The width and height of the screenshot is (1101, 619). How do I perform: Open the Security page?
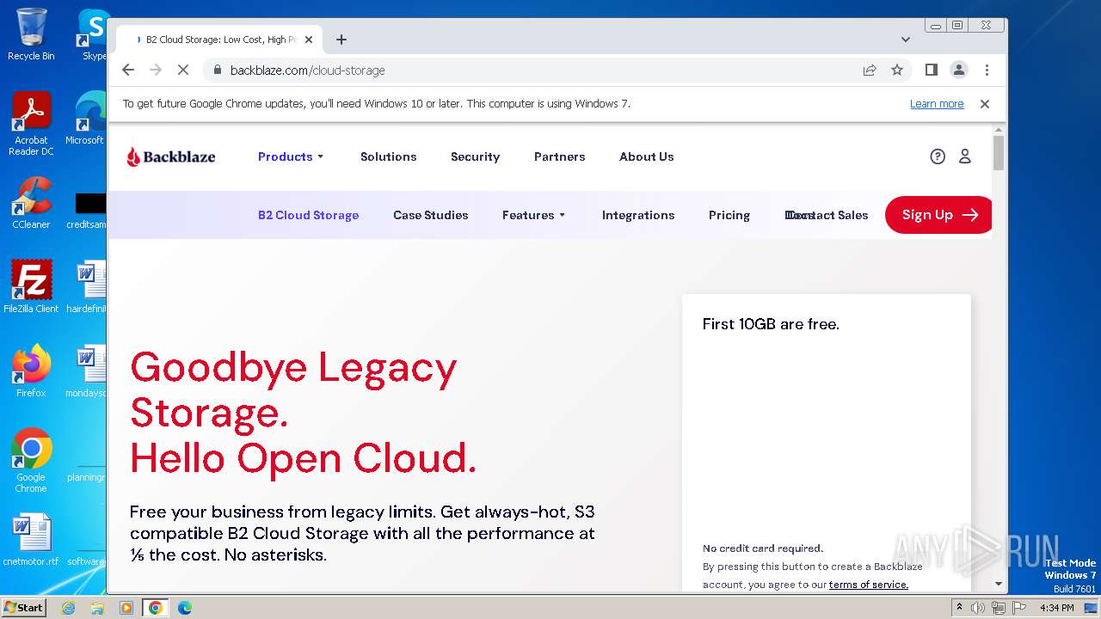coord(475,156)
